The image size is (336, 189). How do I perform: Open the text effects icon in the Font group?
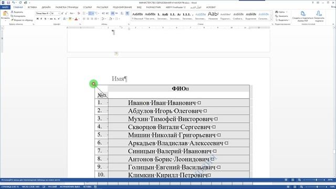[64, 19]
